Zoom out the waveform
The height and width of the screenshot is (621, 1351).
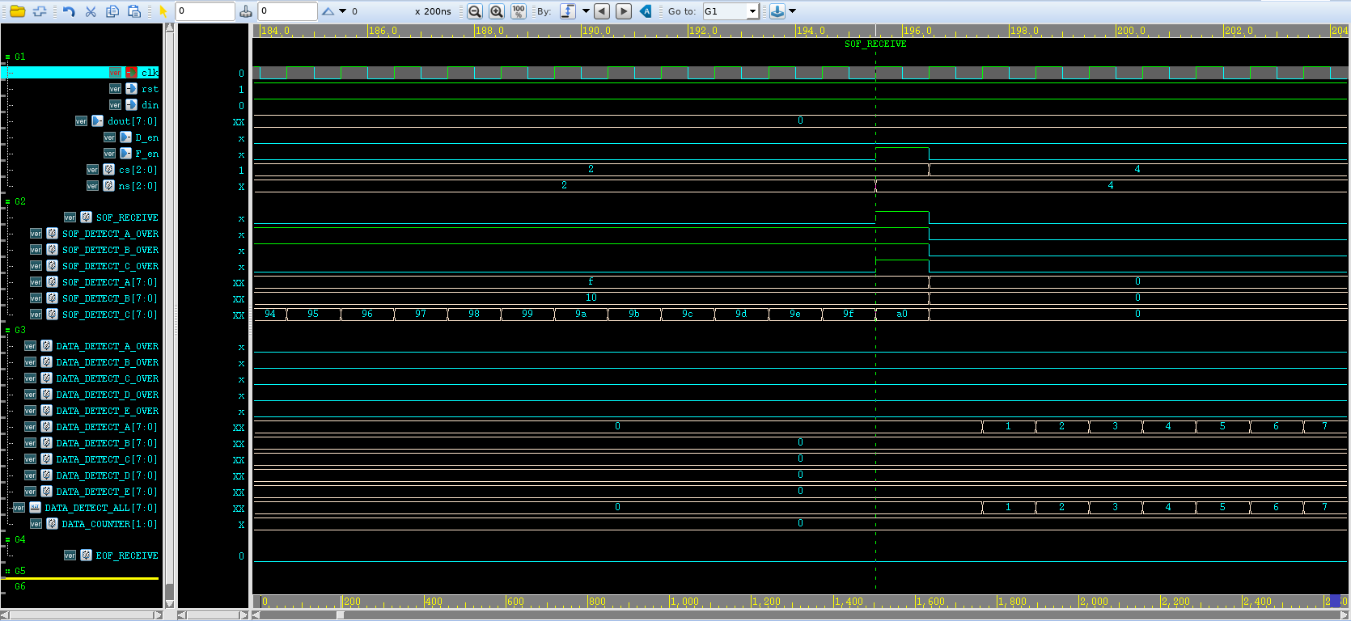click(475, 11)
